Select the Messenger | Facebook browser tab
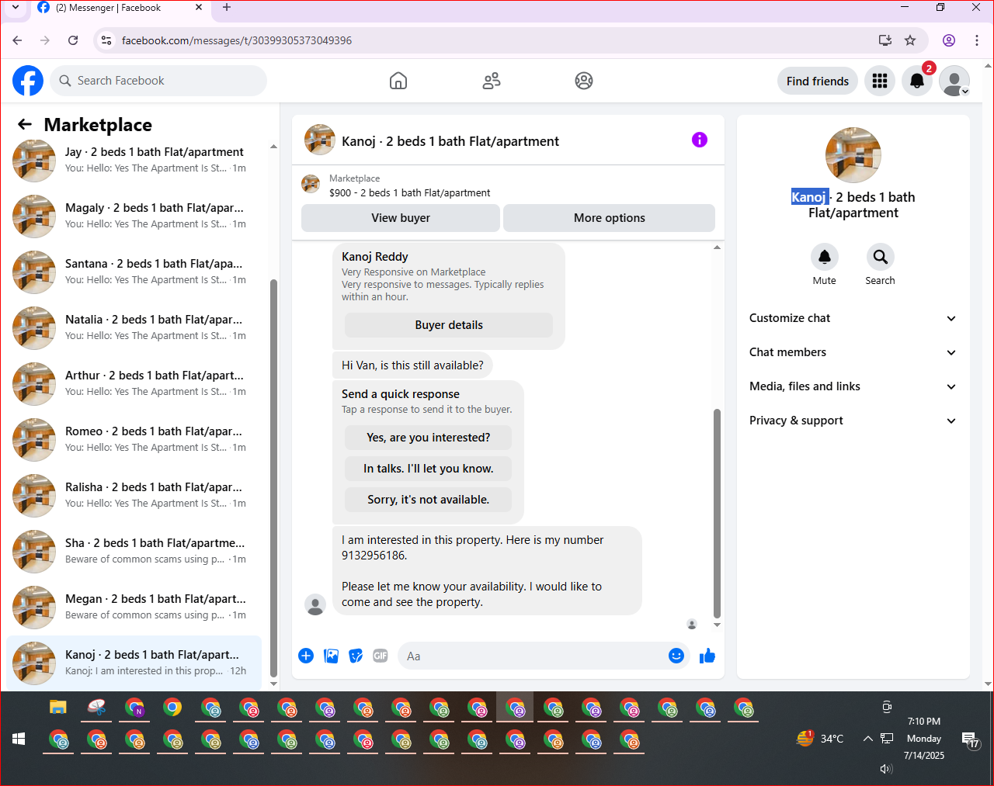 [120, 8]
